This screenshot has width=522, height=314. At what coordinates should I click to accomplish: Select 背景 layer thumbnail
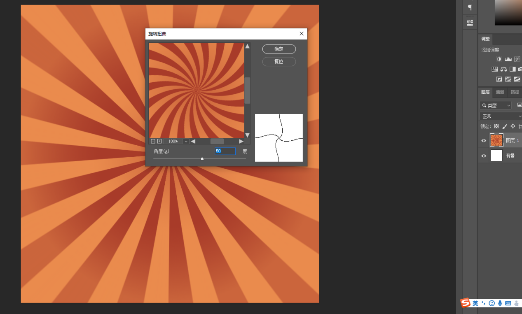(496, 156)
